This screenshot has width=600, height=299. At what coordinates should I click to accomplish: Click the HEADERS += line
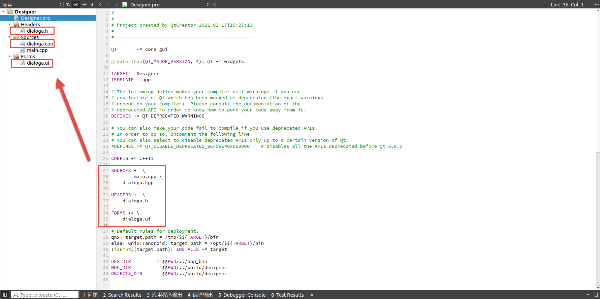128,195
